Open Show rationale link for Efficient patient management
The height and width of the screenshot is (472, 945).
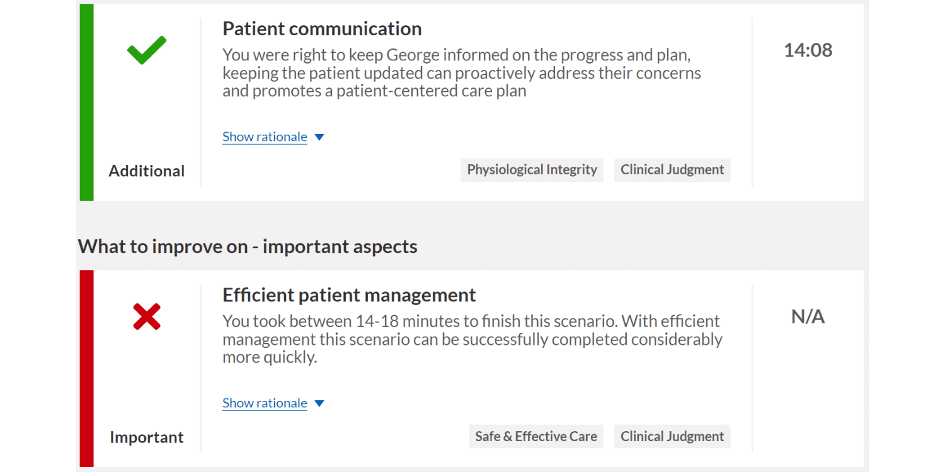point(265,403)
